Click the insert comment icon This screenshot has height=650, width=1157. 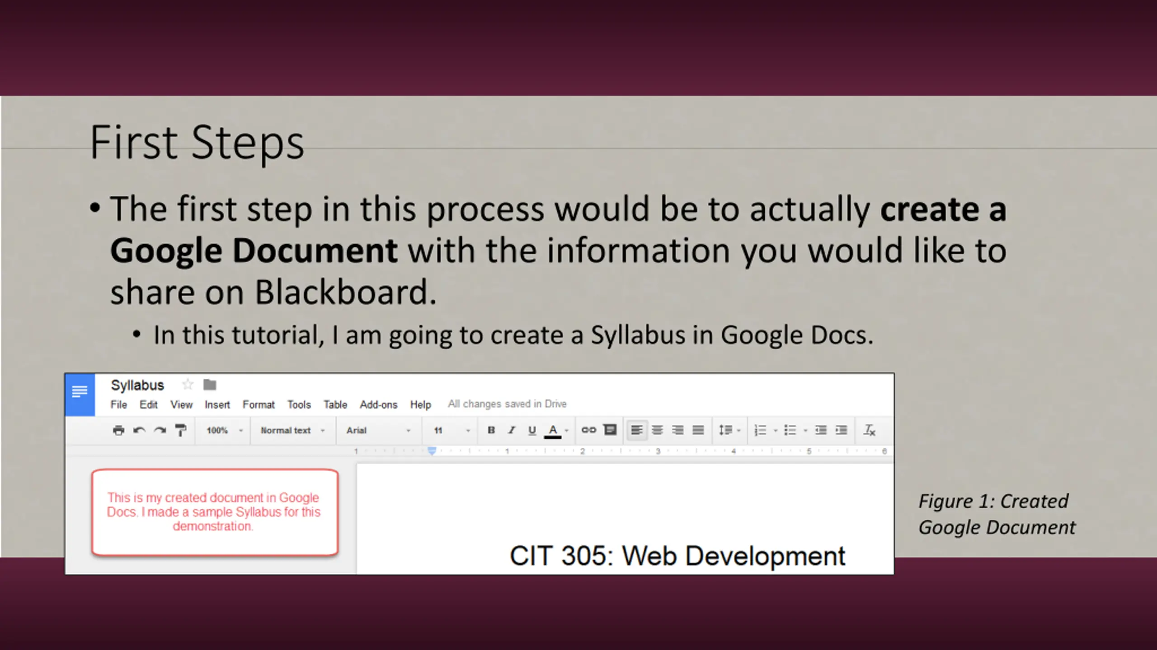click(x=610, y=430)
